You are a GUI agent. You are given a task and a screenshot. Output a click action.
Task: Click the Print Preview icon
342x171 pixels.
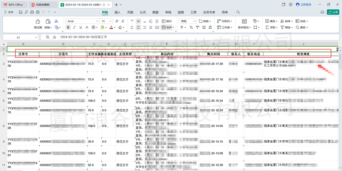tap(38, 12)
